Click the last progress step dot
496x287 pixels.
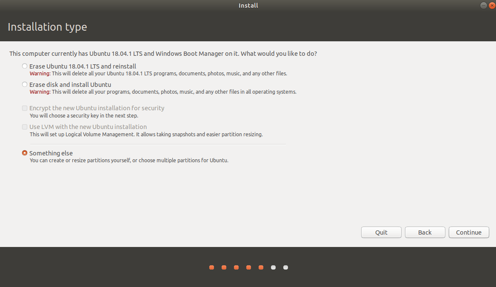[285, 267]
